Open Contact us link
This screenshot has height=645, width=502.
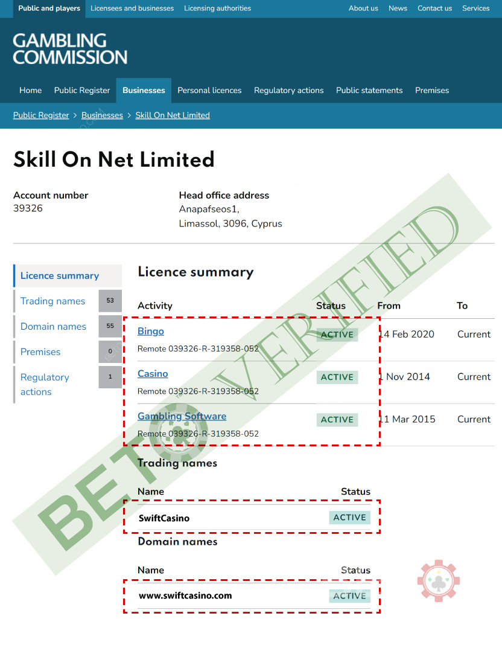coord(434,8)
